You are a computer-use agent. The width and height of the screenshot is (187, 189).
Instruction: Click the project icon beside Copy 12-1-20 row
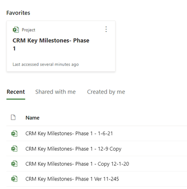click(x=14, y=164)
